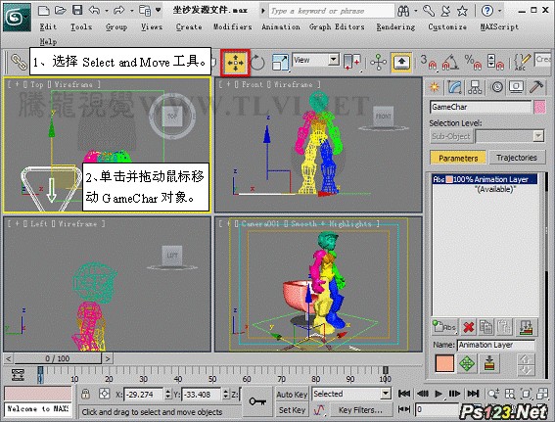The image size is (555, 422).
Task: Open the Selected key filter dropdown
Action: click(x=351, y=394)
